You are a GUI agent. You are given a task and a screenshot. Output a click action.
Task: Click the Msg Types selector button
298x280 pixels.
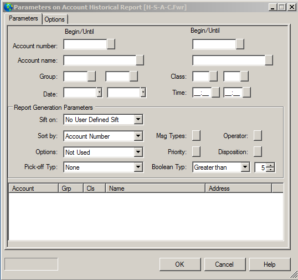point(196,136)
